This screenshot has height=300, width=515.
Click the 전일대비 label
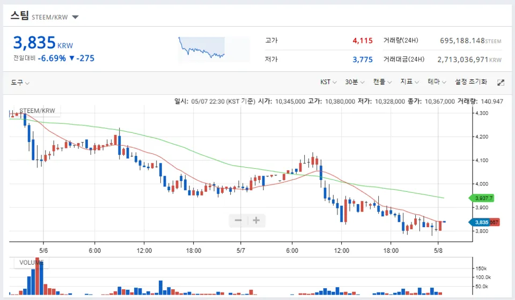(24, 58)
